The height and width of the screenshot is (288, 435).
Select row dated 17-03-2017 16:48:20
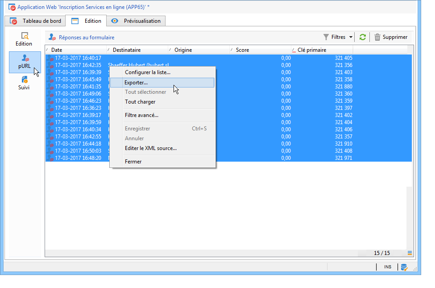click(x=228, y=158)
